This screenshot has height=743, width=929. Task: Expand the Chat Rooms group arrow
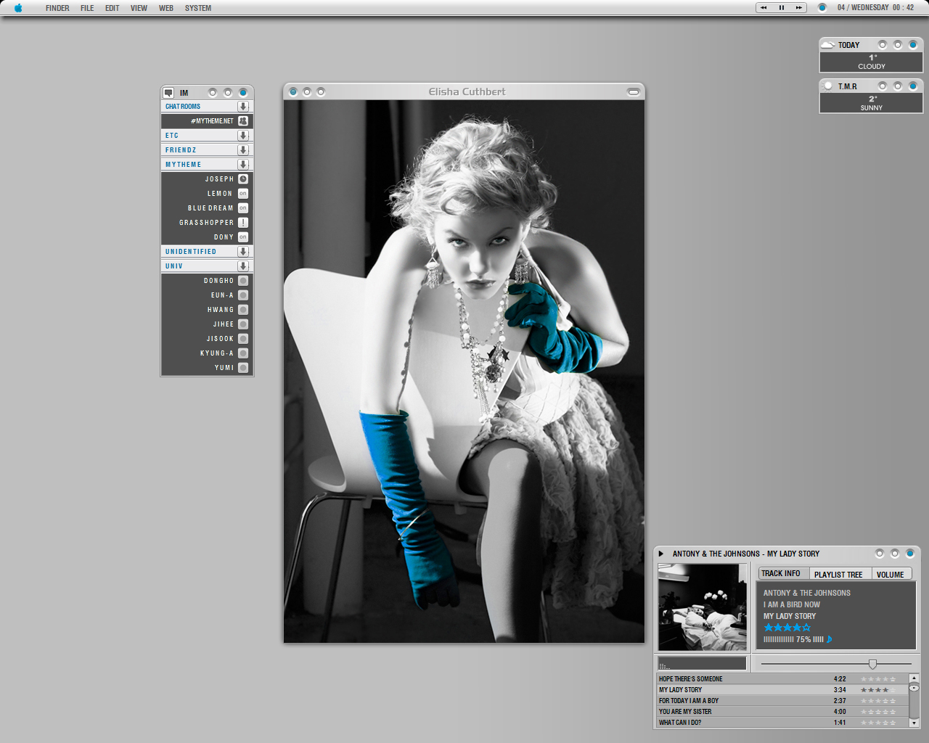tap(243, 107)
